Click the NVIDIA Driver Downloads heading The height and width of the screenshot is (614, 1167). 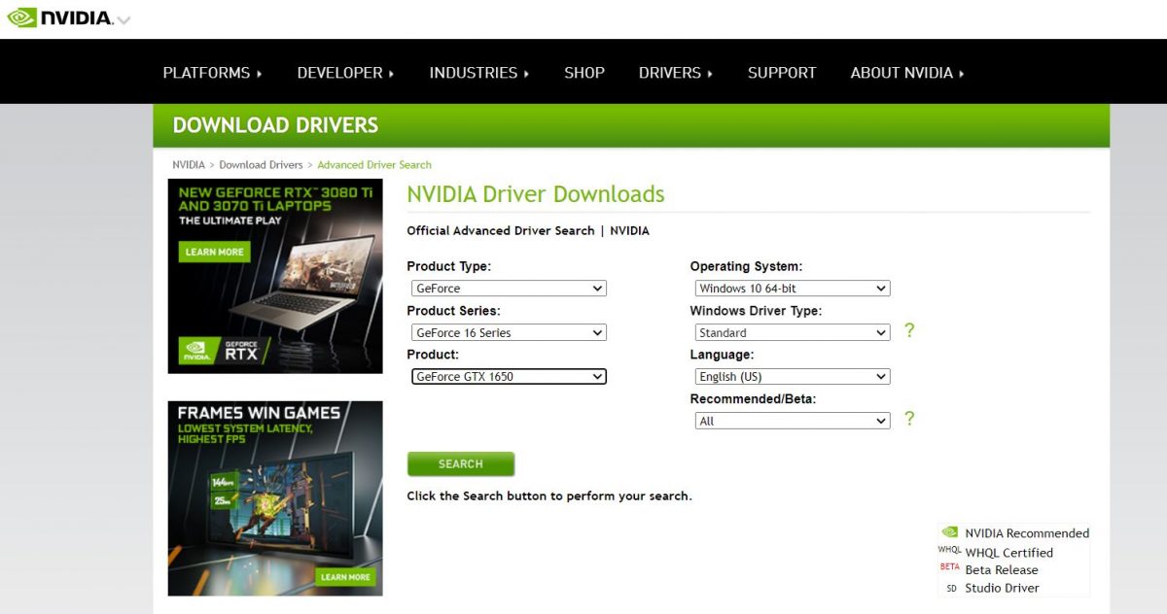click(536, 194)
